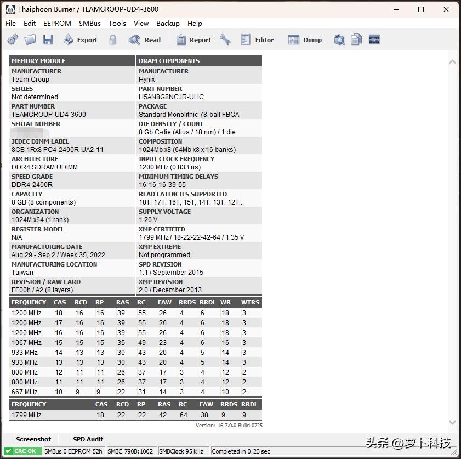Click the padlock icon in the toolbar
The height and width of the screenshot is (459, 461).
[113, 39]
